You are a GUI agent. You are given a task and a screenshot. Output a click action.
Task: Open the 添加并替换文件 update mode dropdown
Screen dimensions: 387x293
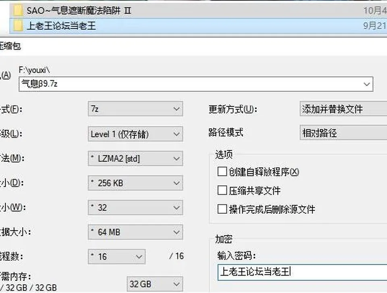343,109
